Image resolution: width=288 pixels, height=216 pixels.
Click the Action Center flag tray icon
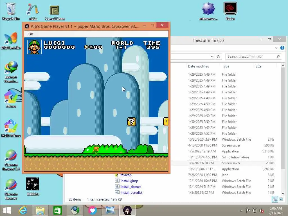tap(248, 211)
